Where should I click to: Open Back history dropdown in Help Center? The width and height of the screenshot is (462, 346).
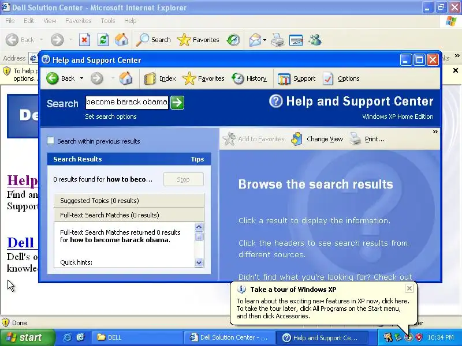click(x=81, y=78)
